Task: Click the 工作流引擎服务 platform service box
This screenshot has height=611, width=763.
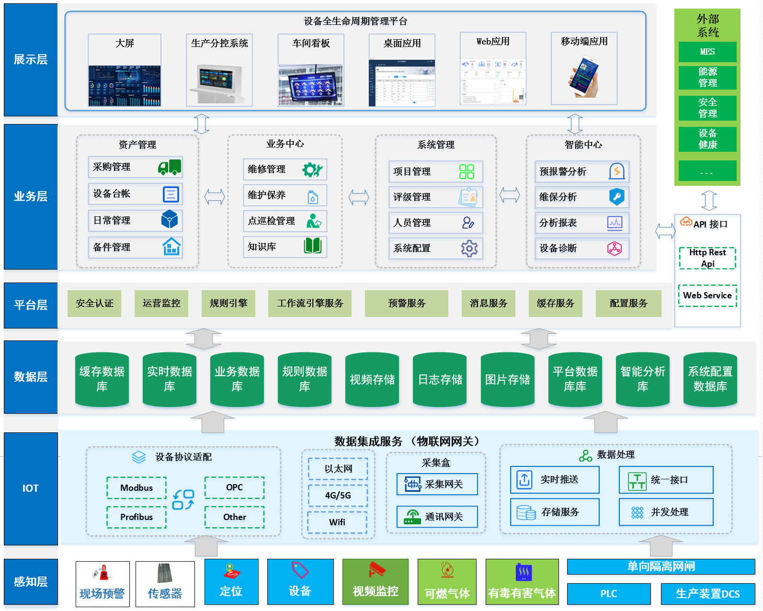Action: click(x=310, y=303)
